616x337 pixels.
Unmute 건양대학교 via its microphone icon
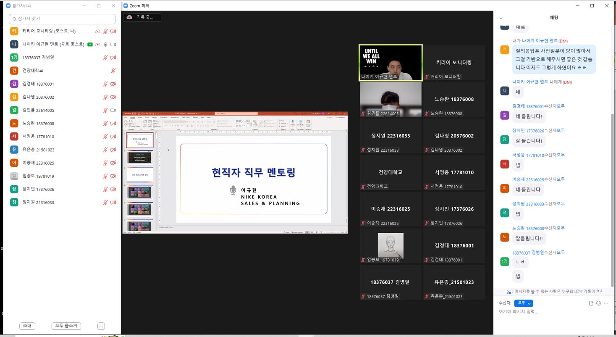[x=113, y=71]
